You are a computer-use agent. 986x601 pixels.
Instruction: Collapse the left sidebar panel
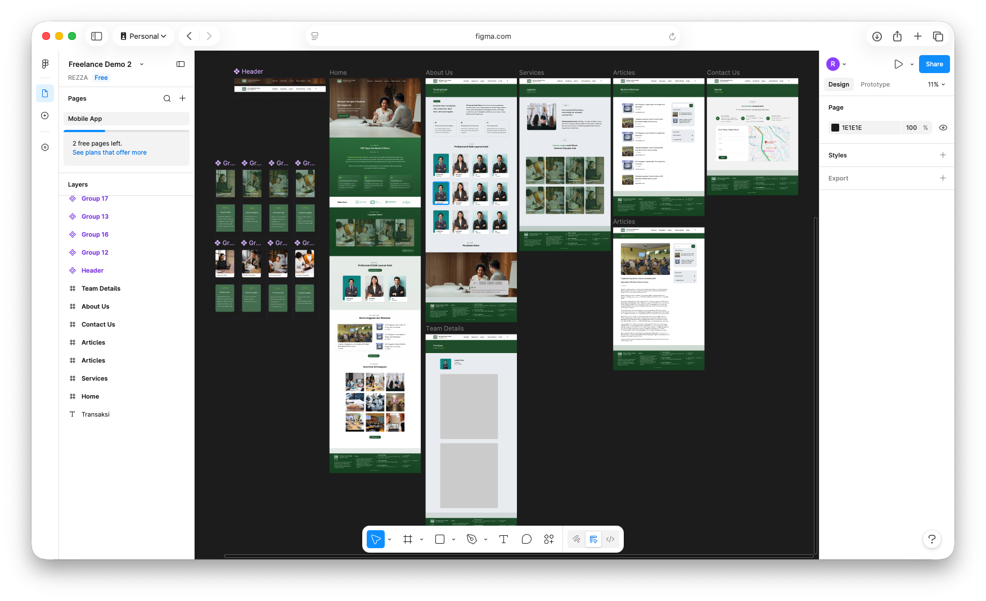(x=181, y=64)
